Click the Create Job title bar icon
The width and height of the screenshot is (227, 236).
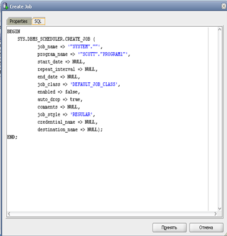click(x=6, y=6)
